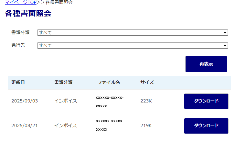The height and width of the screenshot is (142, 237).
Task: Click インボイス in the 2025/08/21 row
Action: pos(66,125)
